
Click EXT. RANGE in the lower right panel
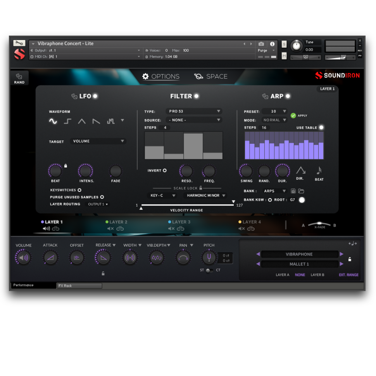point(348,275)
